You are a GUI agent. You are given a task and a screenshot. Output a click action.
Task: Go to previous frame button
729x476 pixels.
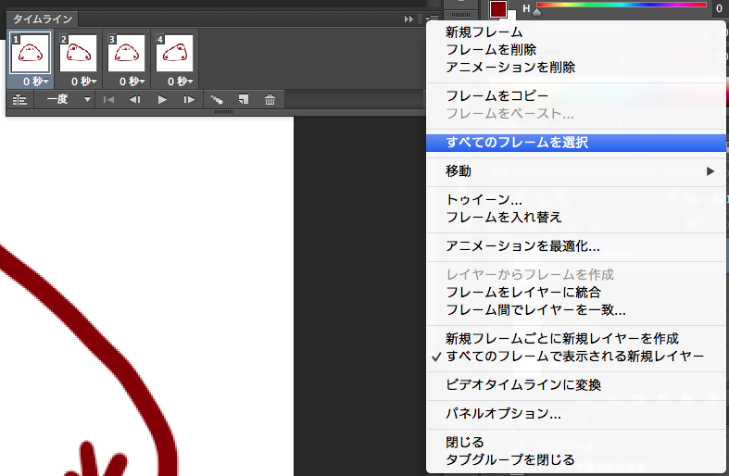135,99
